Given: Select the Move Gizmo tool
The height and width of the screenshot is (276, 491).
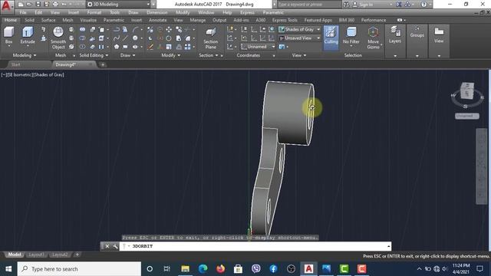Looking at the screenshot, I should click(373, 38).
